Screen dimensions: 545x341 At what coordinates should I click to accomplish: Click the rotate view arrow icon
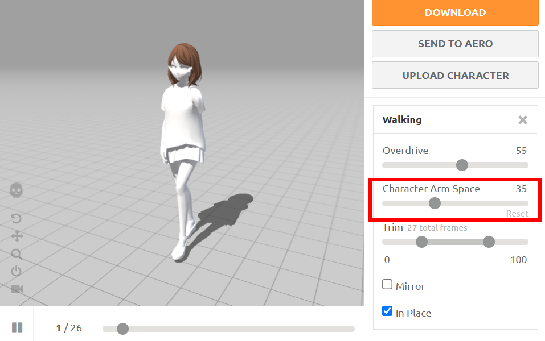pyautogui.click(x=17, y=219)
